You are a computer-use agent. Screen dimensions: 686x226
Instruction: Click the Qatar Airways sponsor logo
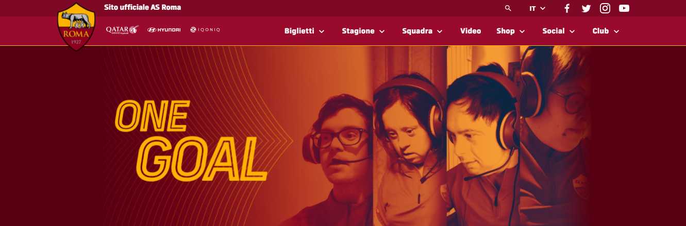click(x=122, y=30)
